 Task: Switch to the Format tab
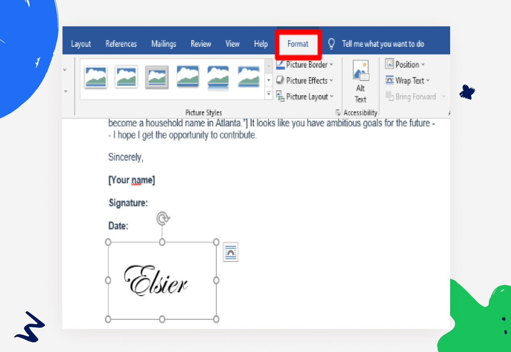298,44
